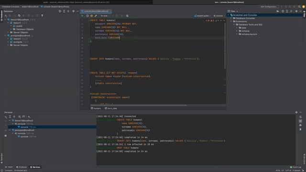Click the clear output trash icon beside console log
Image resolution: width=306 pixels, height=172 pixels.
pos(300,129)
